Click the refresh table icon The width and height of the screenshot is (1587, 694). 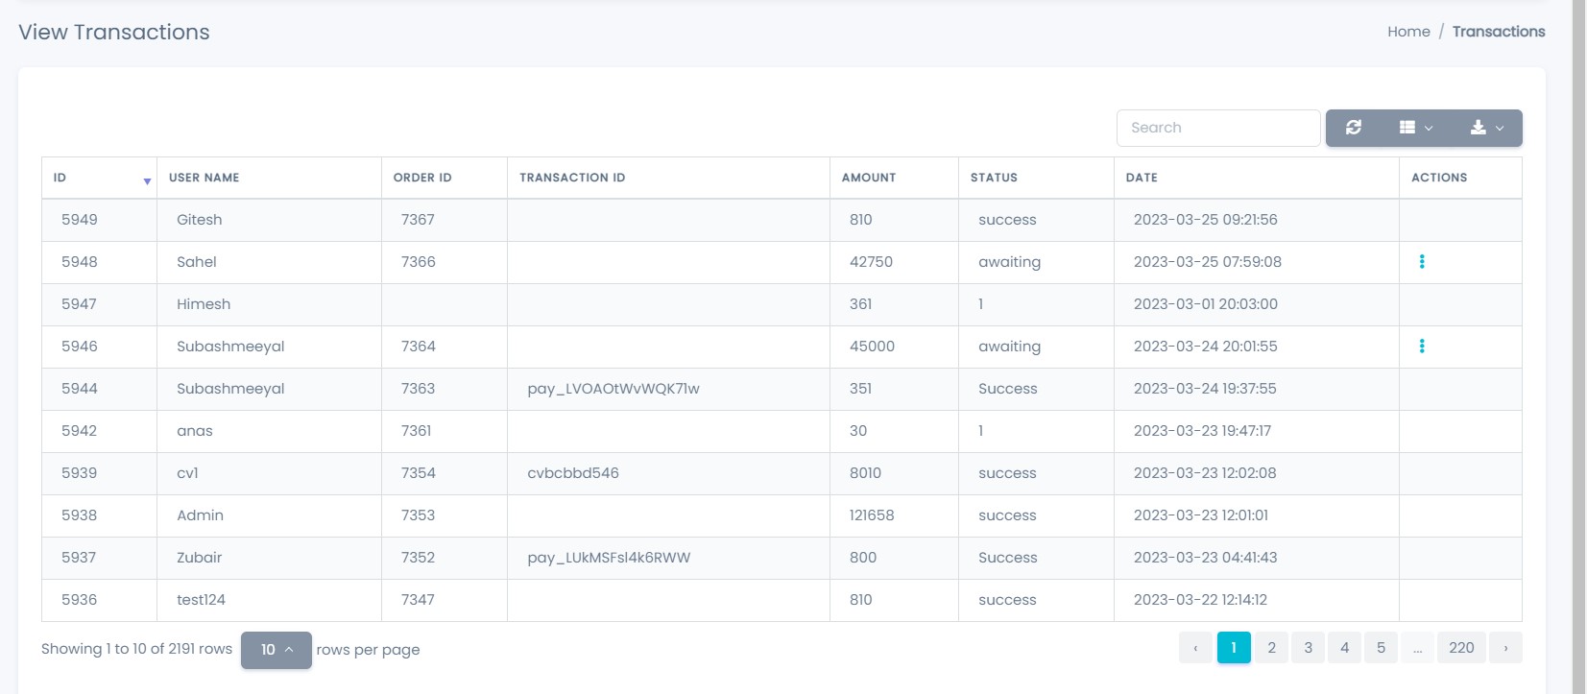pos(1353,128)
